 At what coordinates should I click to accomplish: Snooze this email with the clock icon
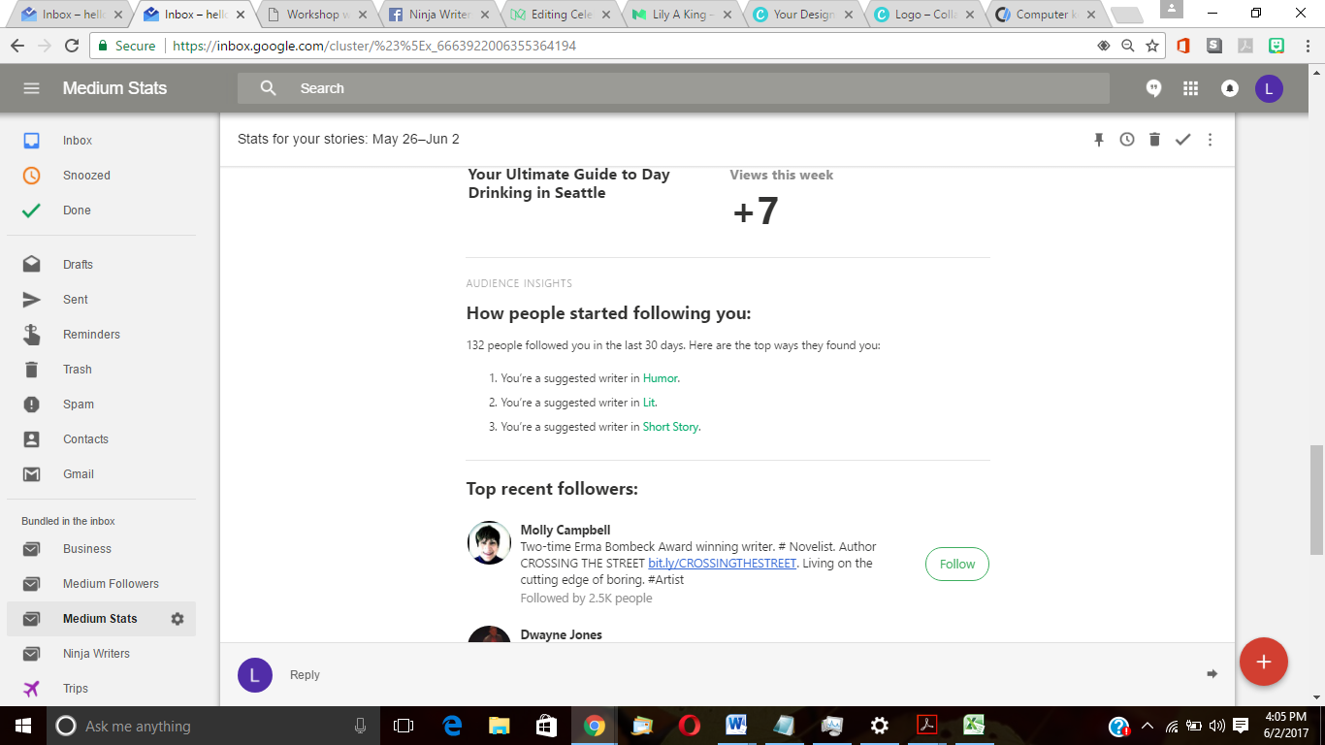tap(1126, 140)
